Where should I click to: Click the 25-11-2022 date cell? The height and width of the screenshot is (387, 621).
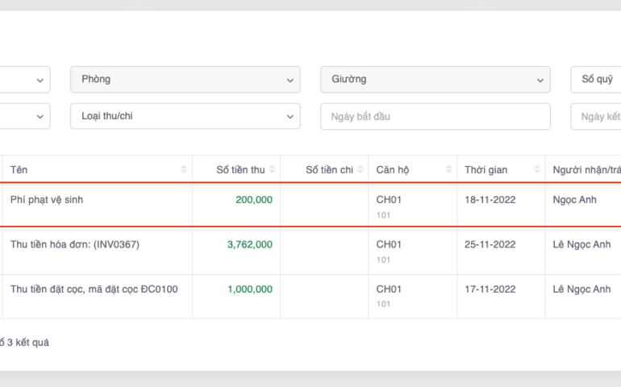490,244
